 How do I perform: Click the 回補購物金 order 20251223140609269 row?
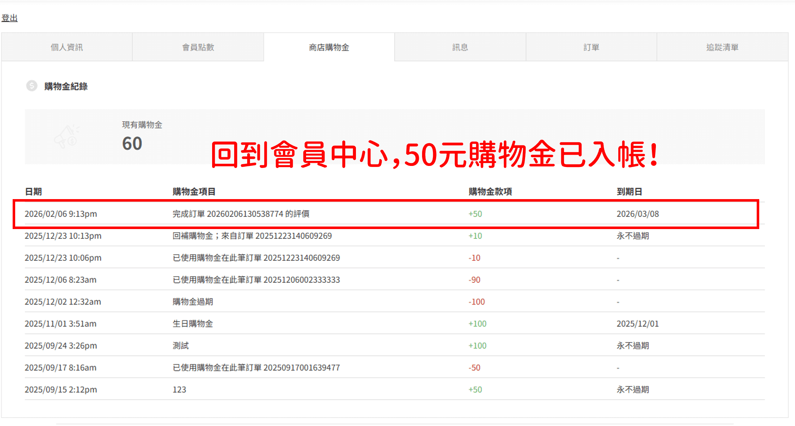[252, 236]
